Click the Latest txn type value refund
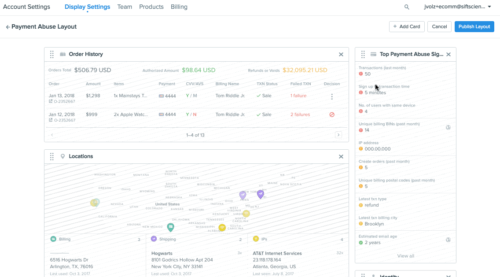Screen dimensions: 500x277 click(x=371, y=205)
